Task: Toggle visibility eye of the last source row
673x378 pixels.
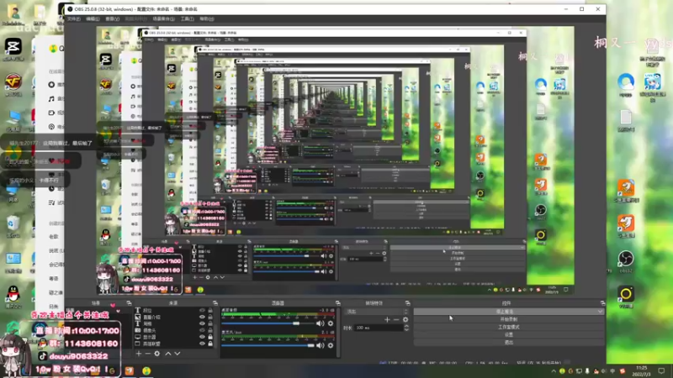Action: pos(202,344)
